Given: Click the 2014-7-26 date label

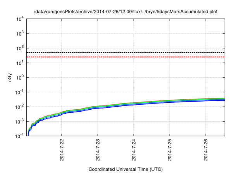Looking at the screenshot, I should (x=206, y=150).
